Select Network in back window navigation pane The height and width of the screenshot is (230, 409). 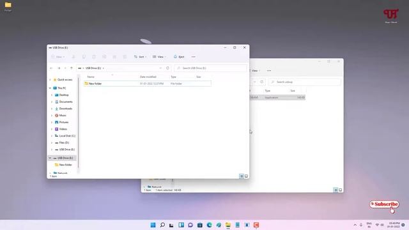[x=154, y=187]
